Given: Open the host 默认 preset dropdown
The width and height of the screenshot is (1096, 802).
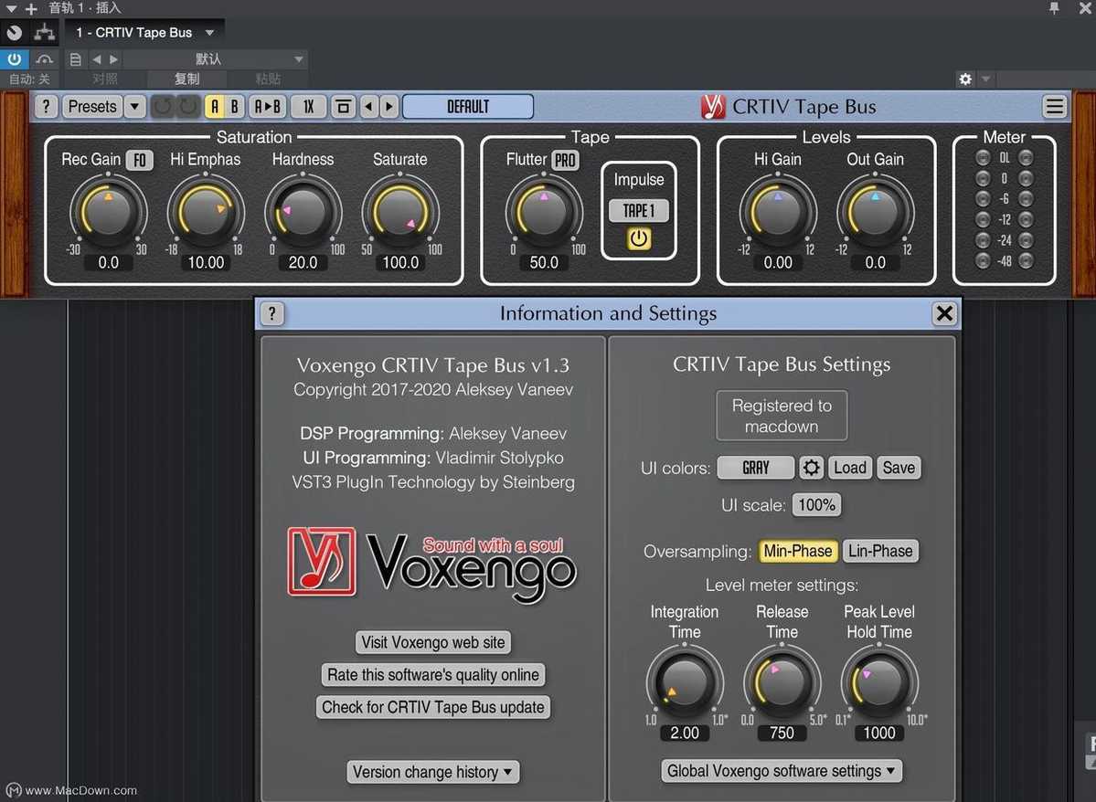Looking at the screenshot, I should pyautogui.click(x=215, y=59).
